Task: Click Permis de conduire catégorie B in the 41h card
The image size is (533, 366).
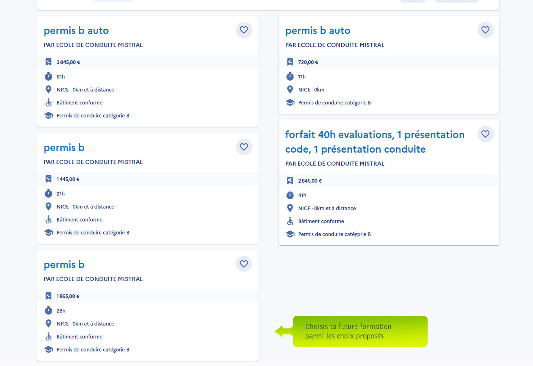Action: [x=334, y=234]
